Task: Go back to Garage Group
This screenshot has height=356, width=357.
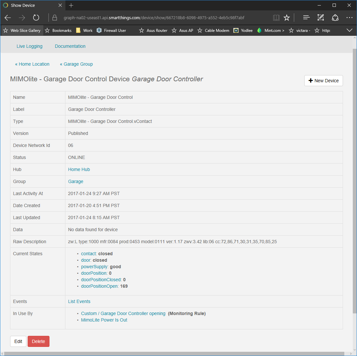Action: (x=76, y=64)
